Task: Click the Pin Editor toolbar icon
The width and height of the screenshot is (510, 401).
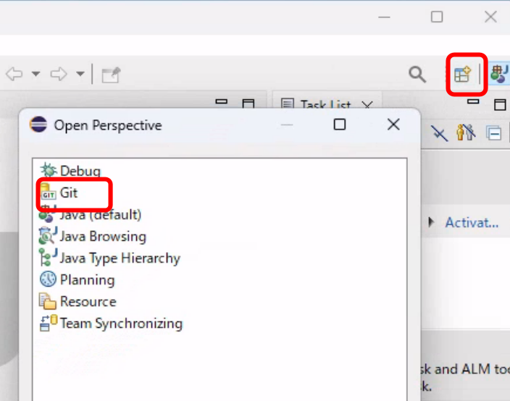Action: (x=111, y=74)
